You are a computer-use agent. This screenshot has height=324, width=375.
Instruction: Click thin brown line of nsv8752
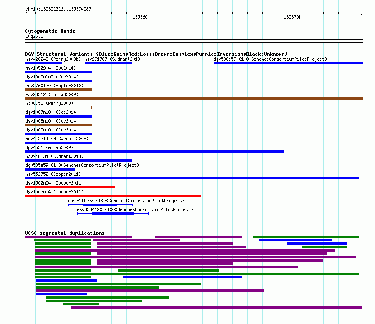59,107
